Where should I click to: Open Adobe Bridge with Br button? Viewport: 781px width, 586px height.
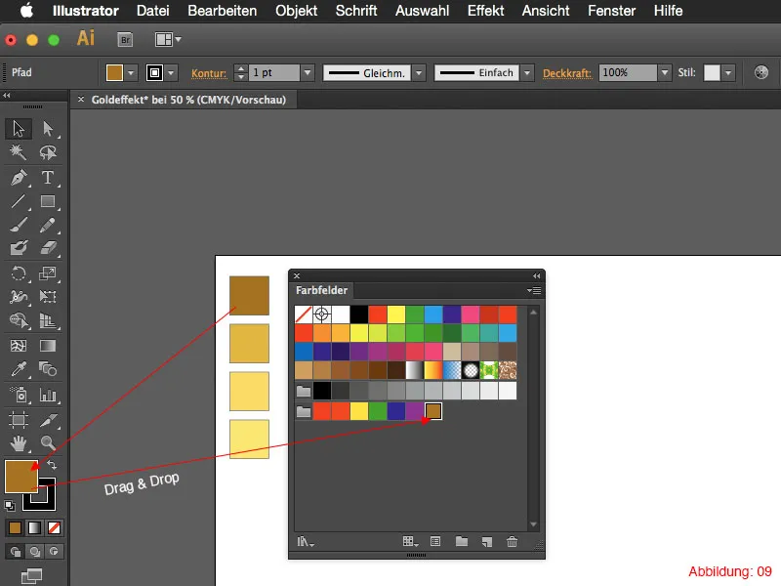point(125,39)
